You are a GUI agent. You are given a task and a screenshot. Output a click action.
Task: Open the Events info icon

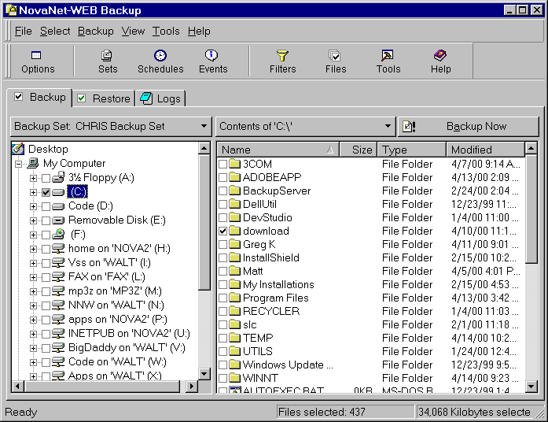[211, 55]
